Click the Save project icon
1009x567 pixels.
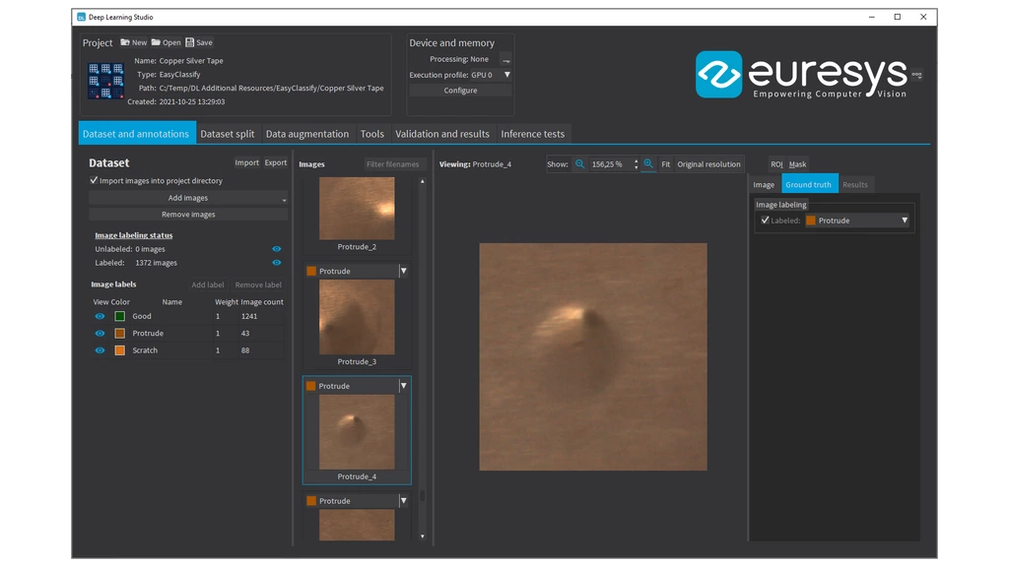coord(189,41)
